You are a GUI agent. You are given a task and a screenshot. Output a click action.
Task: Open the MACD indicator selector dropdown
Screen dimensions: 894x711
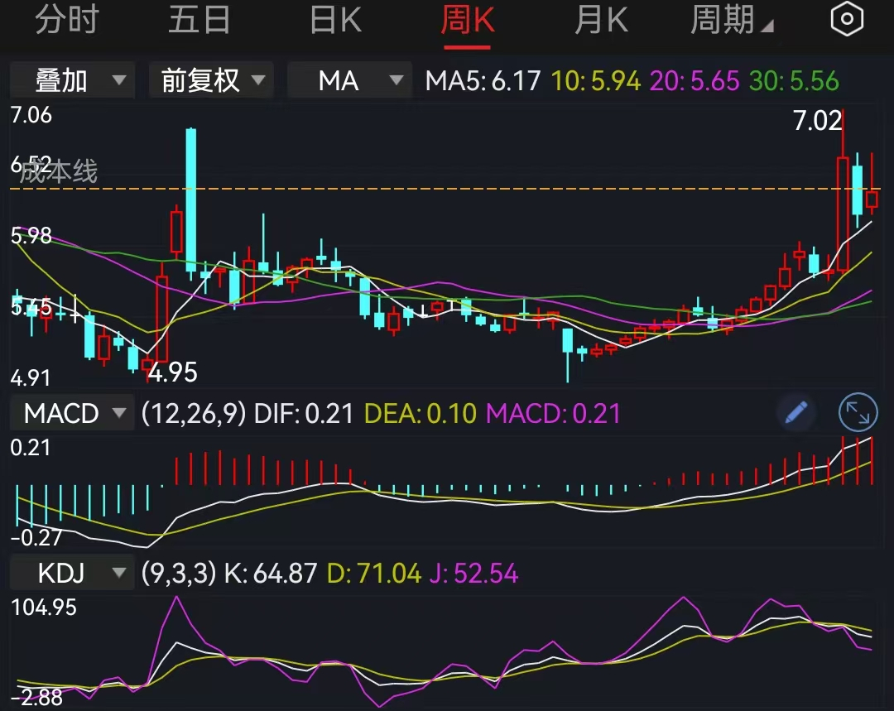click(x=71, y=412)
